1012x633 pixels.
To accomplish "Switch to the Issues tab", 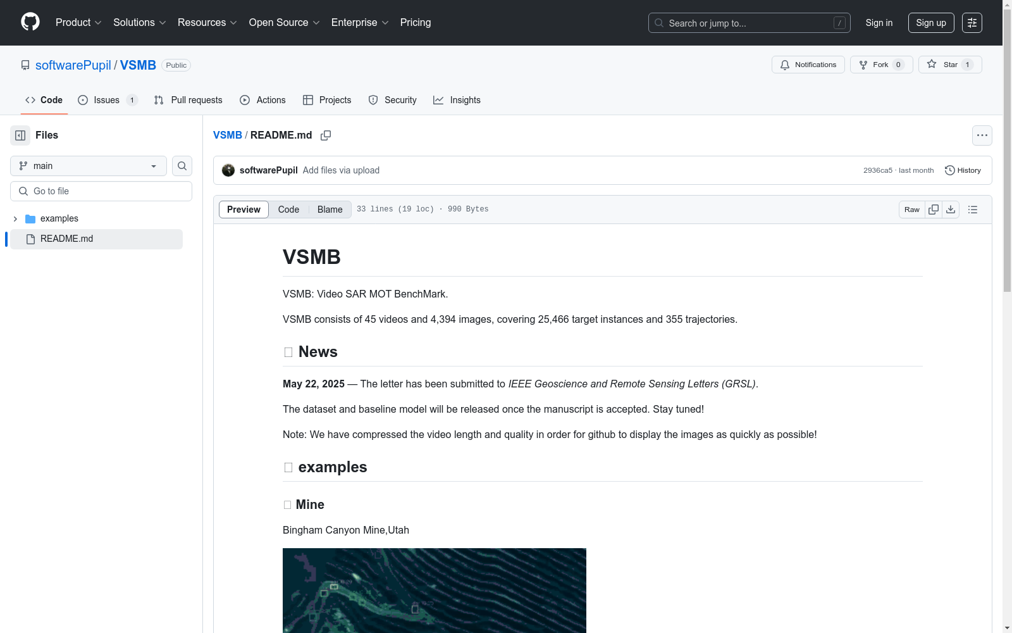I will point(108,100).
